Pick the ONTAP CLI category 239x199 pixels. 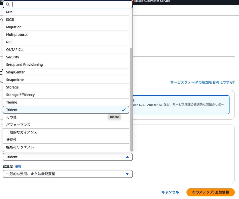[x=66, y=50]
